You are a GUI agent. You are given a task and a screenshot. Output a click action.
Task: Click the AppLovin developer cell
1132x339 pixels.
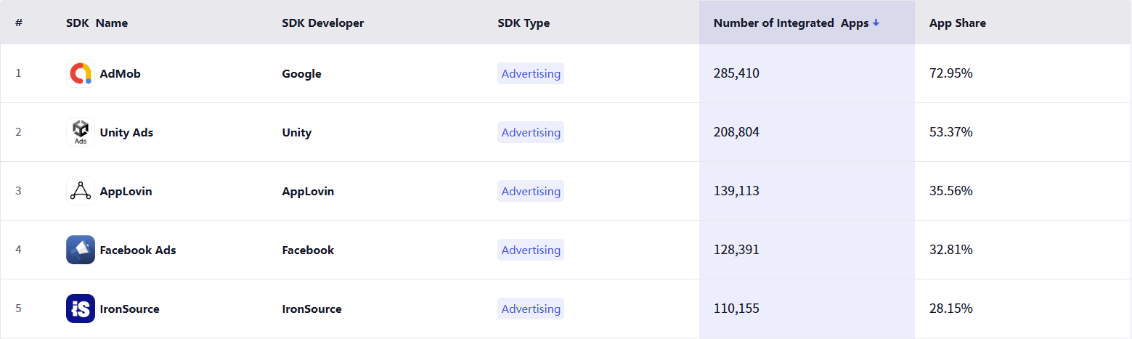pos(308,191)
